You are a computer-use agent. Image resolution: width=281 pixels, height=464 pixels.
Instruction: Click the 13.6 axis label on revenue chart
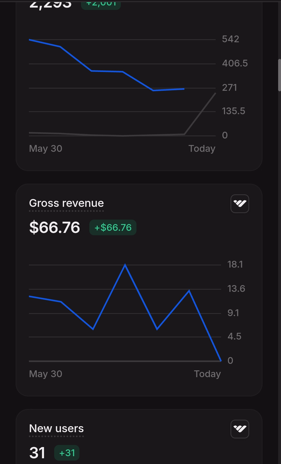pyautogui.click(x=236, y=289)
